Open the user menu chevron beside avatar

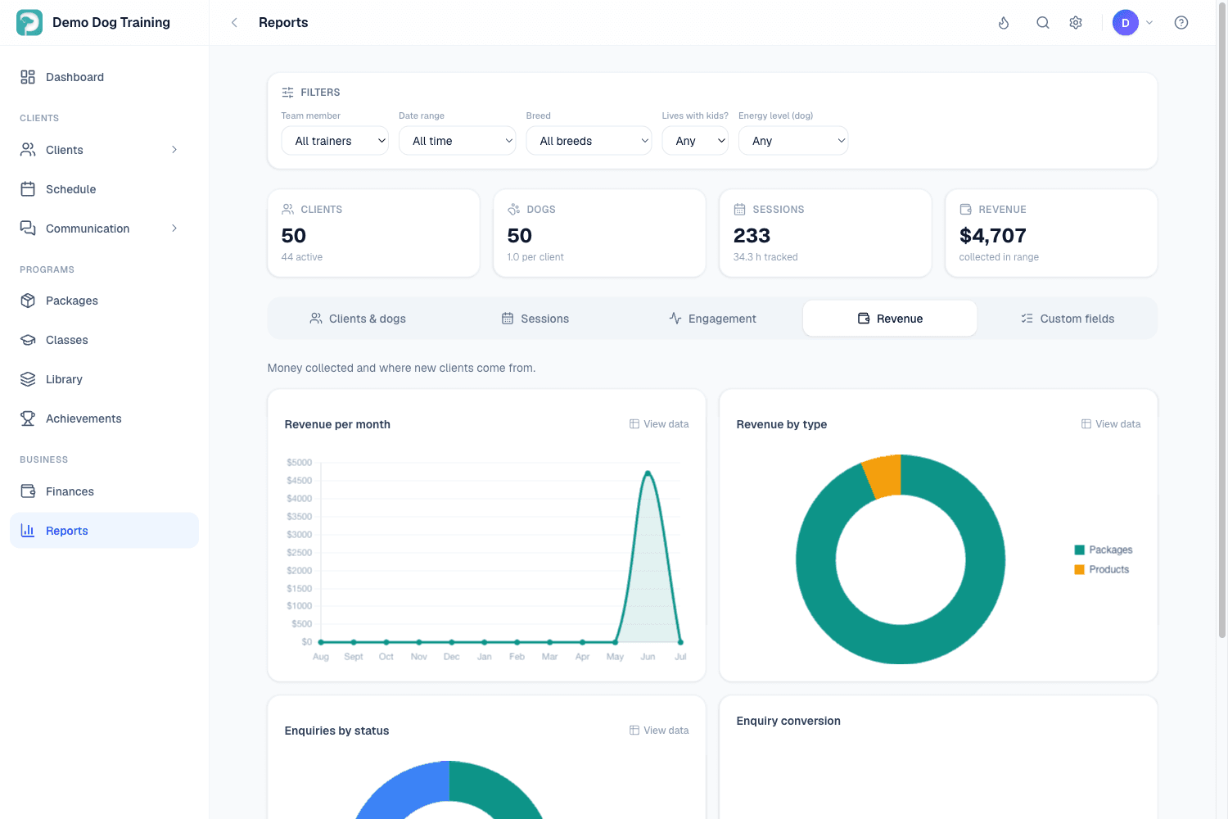(1149, 22)
